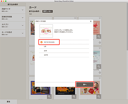This screenshot has height=104, width=128.
Task: Select the KG/10x15cm(4x6) paper size
Action: [64, 42]
